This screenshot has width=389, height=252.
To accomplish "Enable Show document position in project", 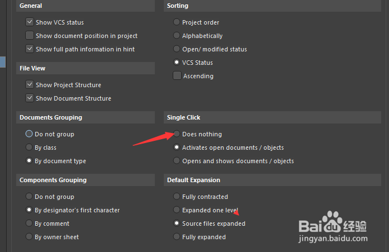I will [30, 36].
